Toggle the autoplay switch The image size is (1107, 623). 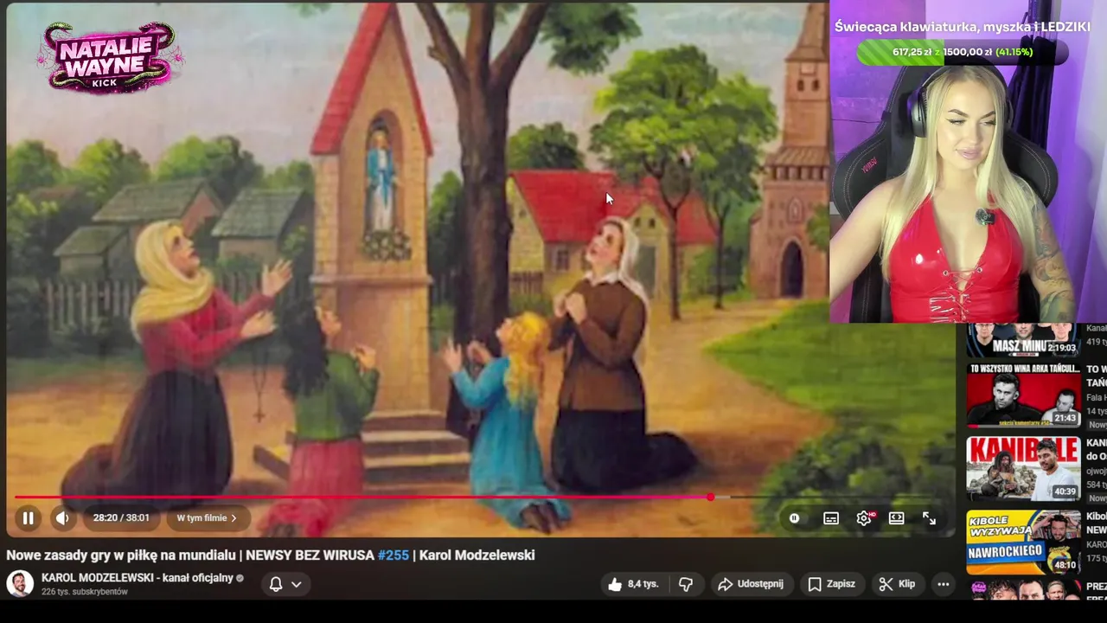(x=794, y=518)
